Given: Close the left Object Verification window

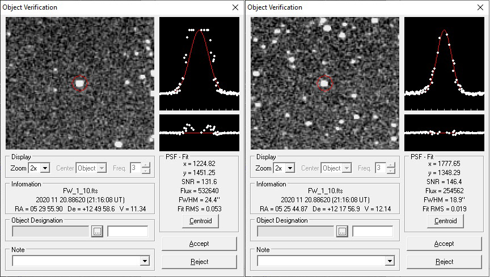Looking at the screenshot, I should 235,7.
